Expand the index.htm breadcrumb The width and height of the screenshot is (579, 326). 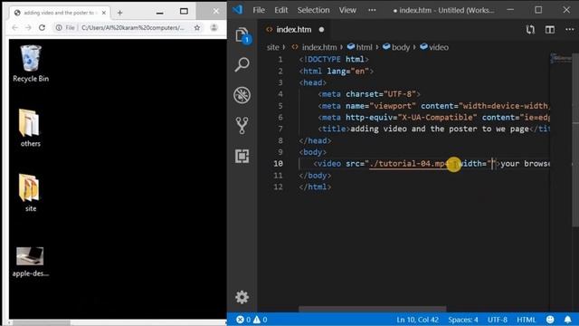[x=319, y=47]
